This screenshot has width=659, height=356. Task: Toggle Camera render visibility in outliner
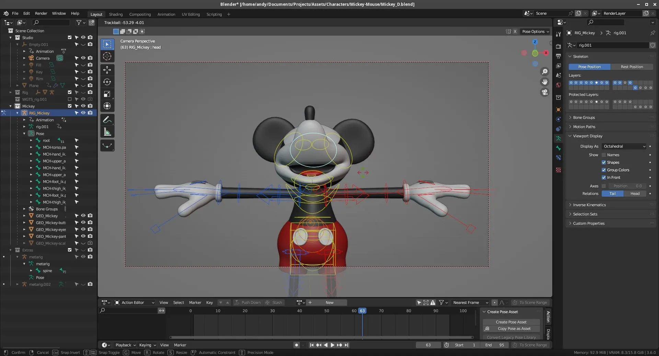pyautogui.click(x=90, y=58)
